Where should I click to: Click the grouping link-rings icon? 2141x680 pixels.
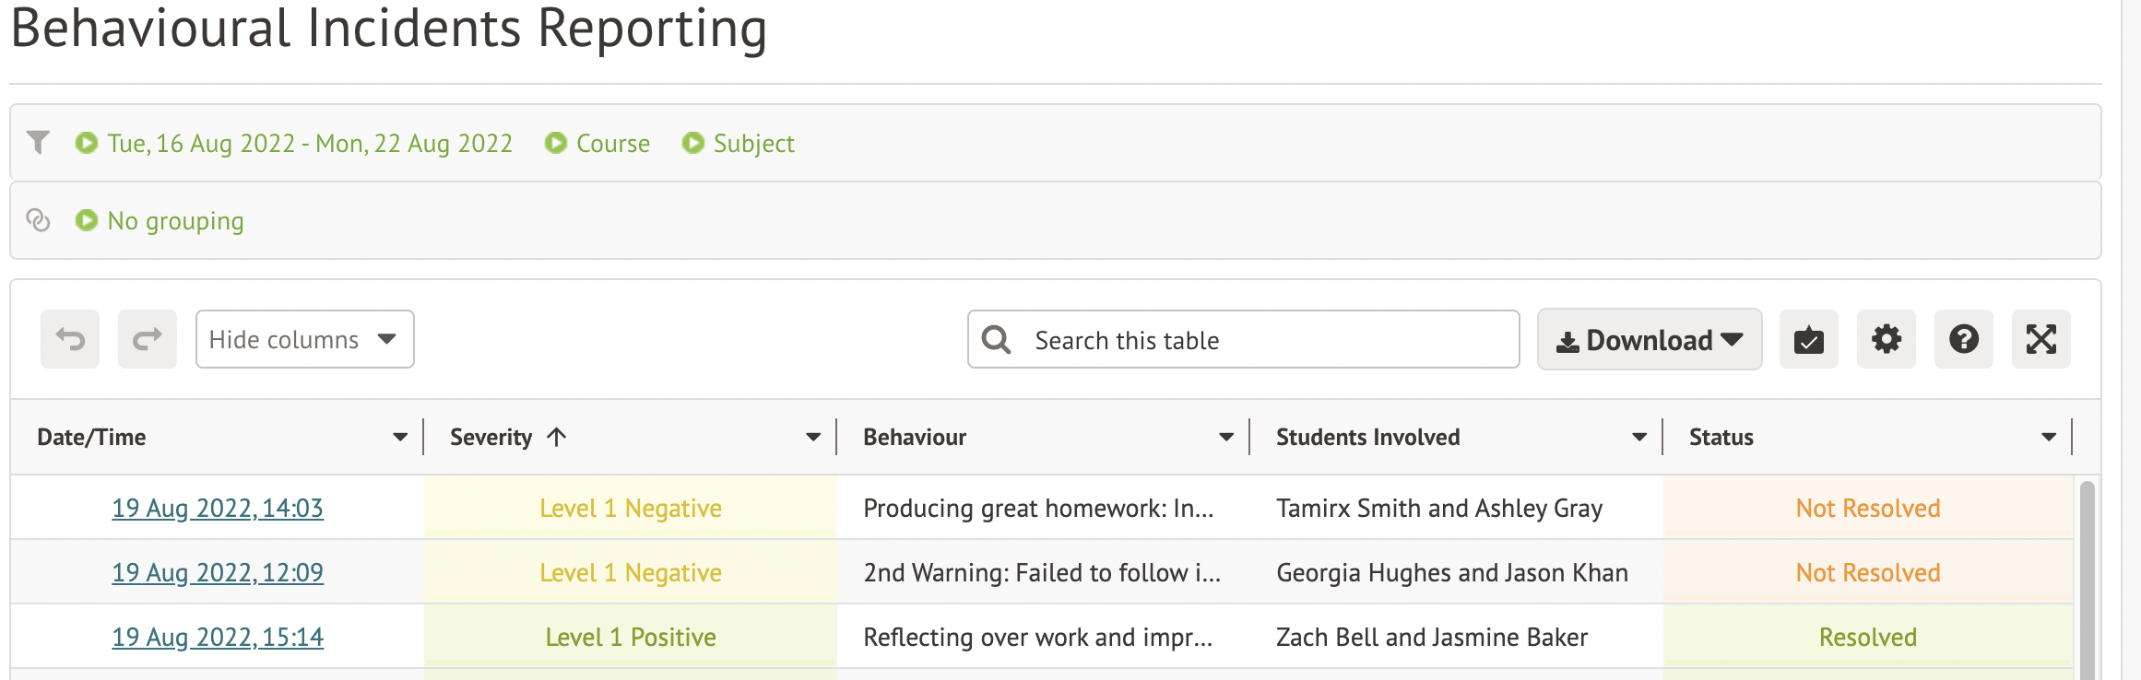[38, 220]
